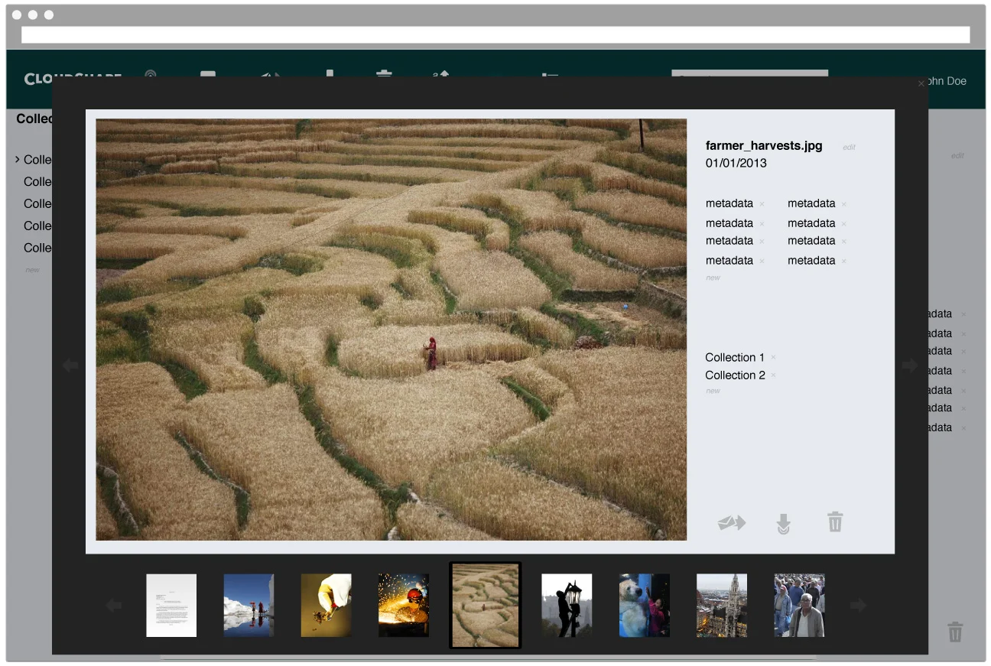
Task: Add new metadata tag below the metadata list
Action: pos(713,278)
